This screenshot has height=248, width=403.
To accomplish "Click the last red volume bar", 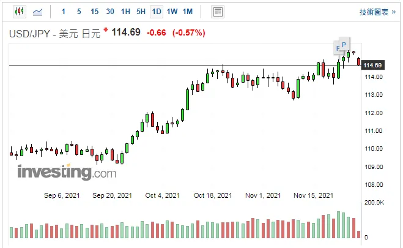I will 359,235.
